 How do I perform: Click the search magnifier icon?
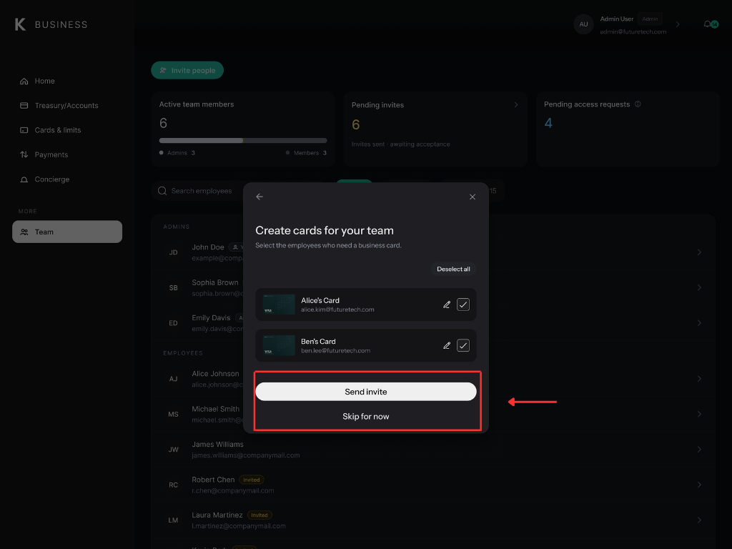[x=162, y=191]
